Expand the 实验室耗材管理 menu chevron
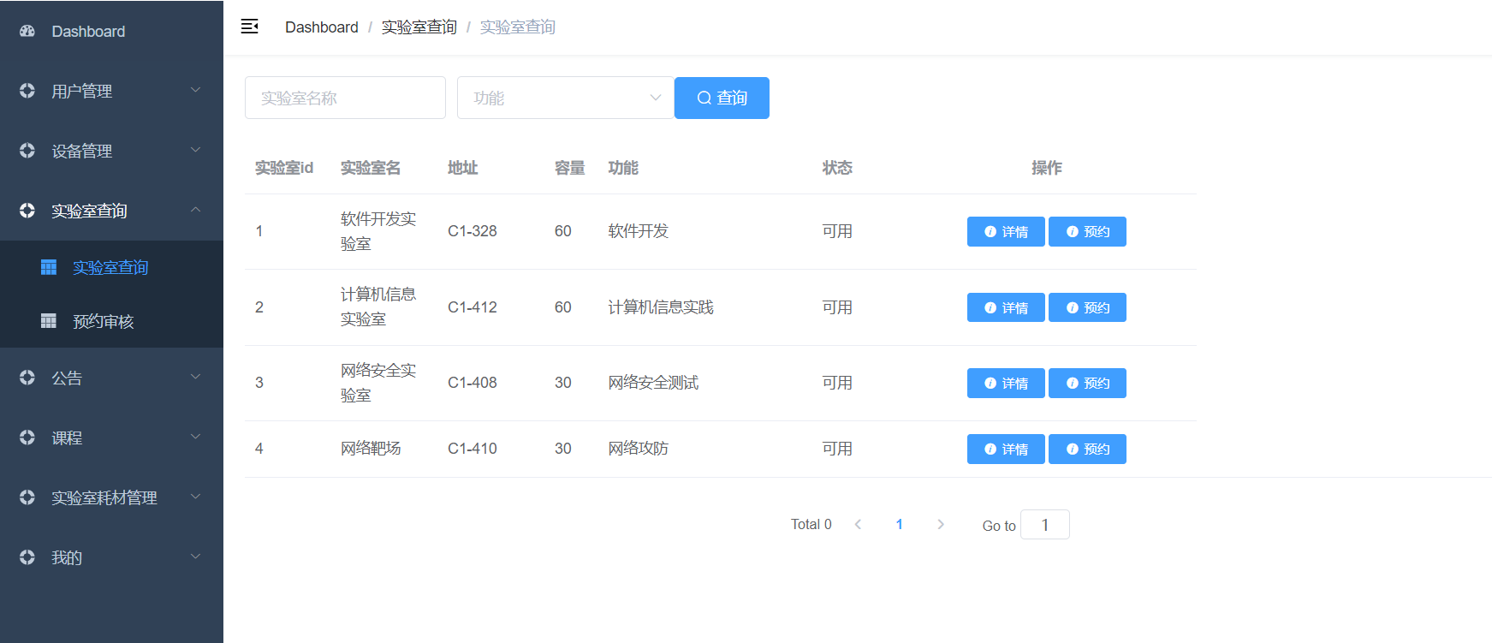The height and width of the screenshot is (643, 1492). [195, 497]
